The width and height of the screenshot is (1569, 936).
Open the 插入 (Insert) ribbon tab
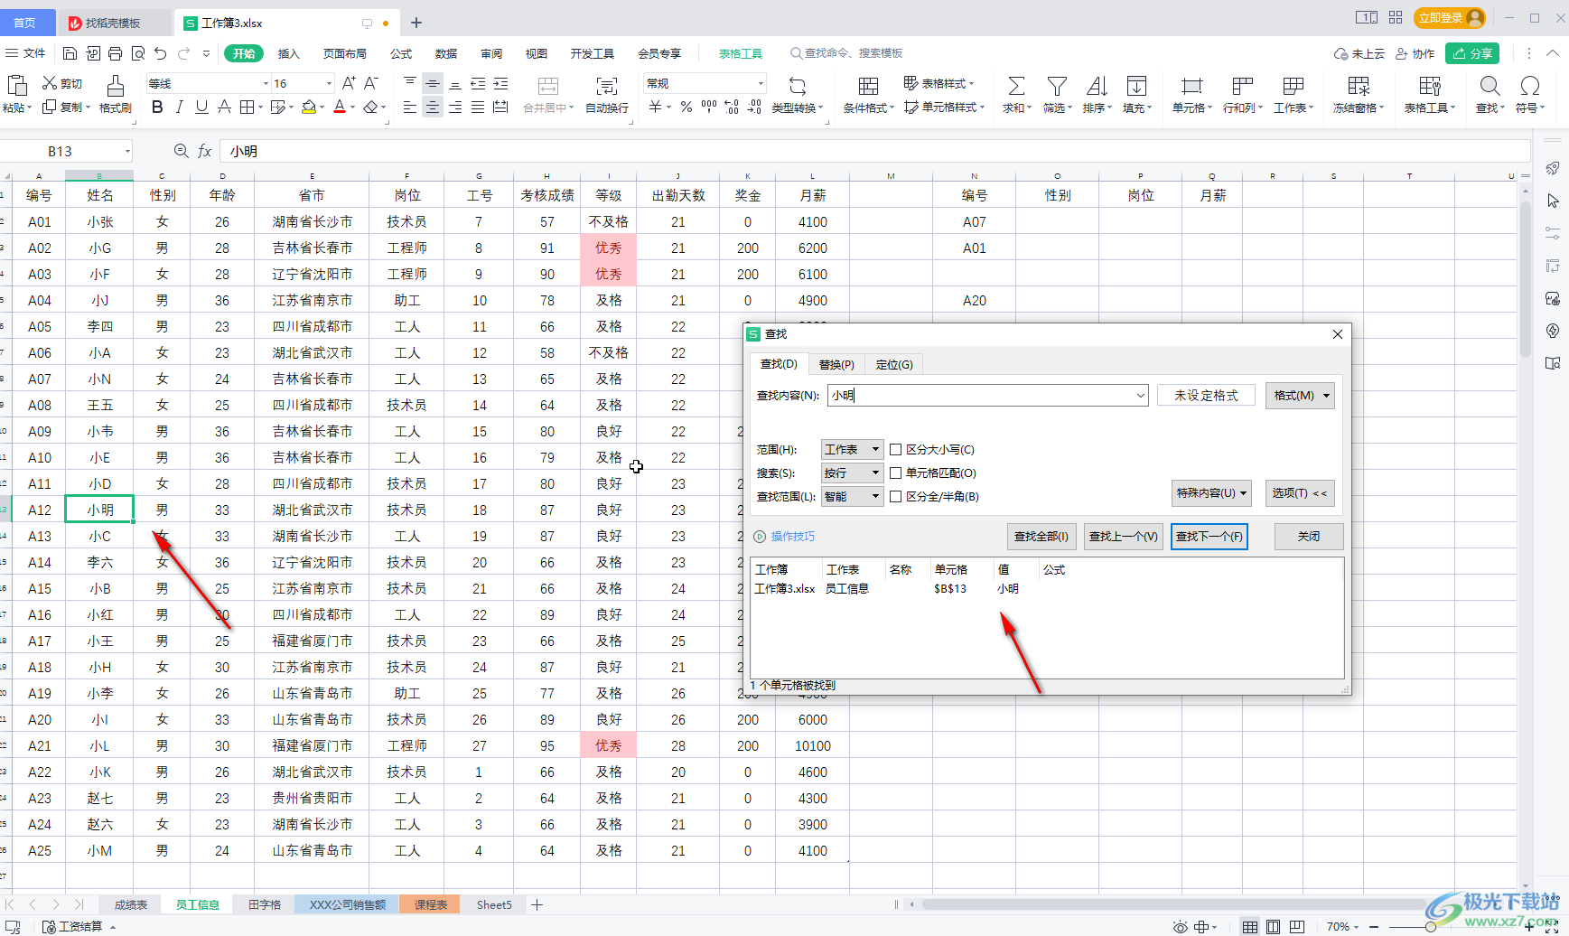(x=288, y=53)
